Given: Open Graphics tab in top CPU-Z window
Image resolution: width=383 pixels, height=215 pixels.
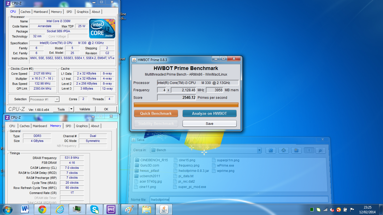Looking at the screenshot, I should click(83, 12).
